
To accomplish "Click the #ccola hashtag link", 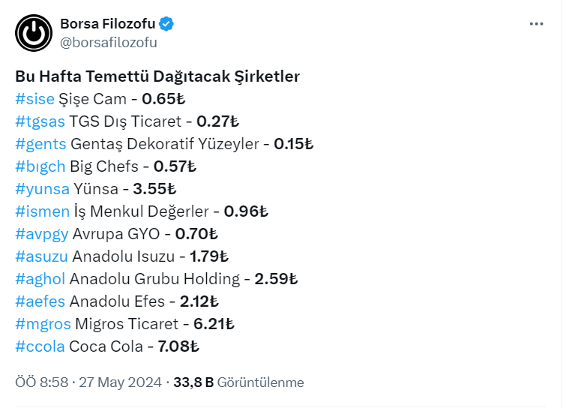I will click(x=40, y=346).
